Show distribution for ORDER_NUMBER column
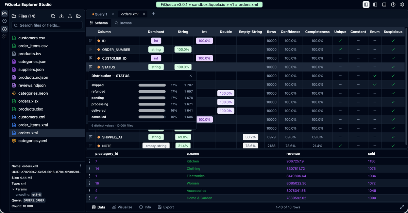 click(90, 50)
